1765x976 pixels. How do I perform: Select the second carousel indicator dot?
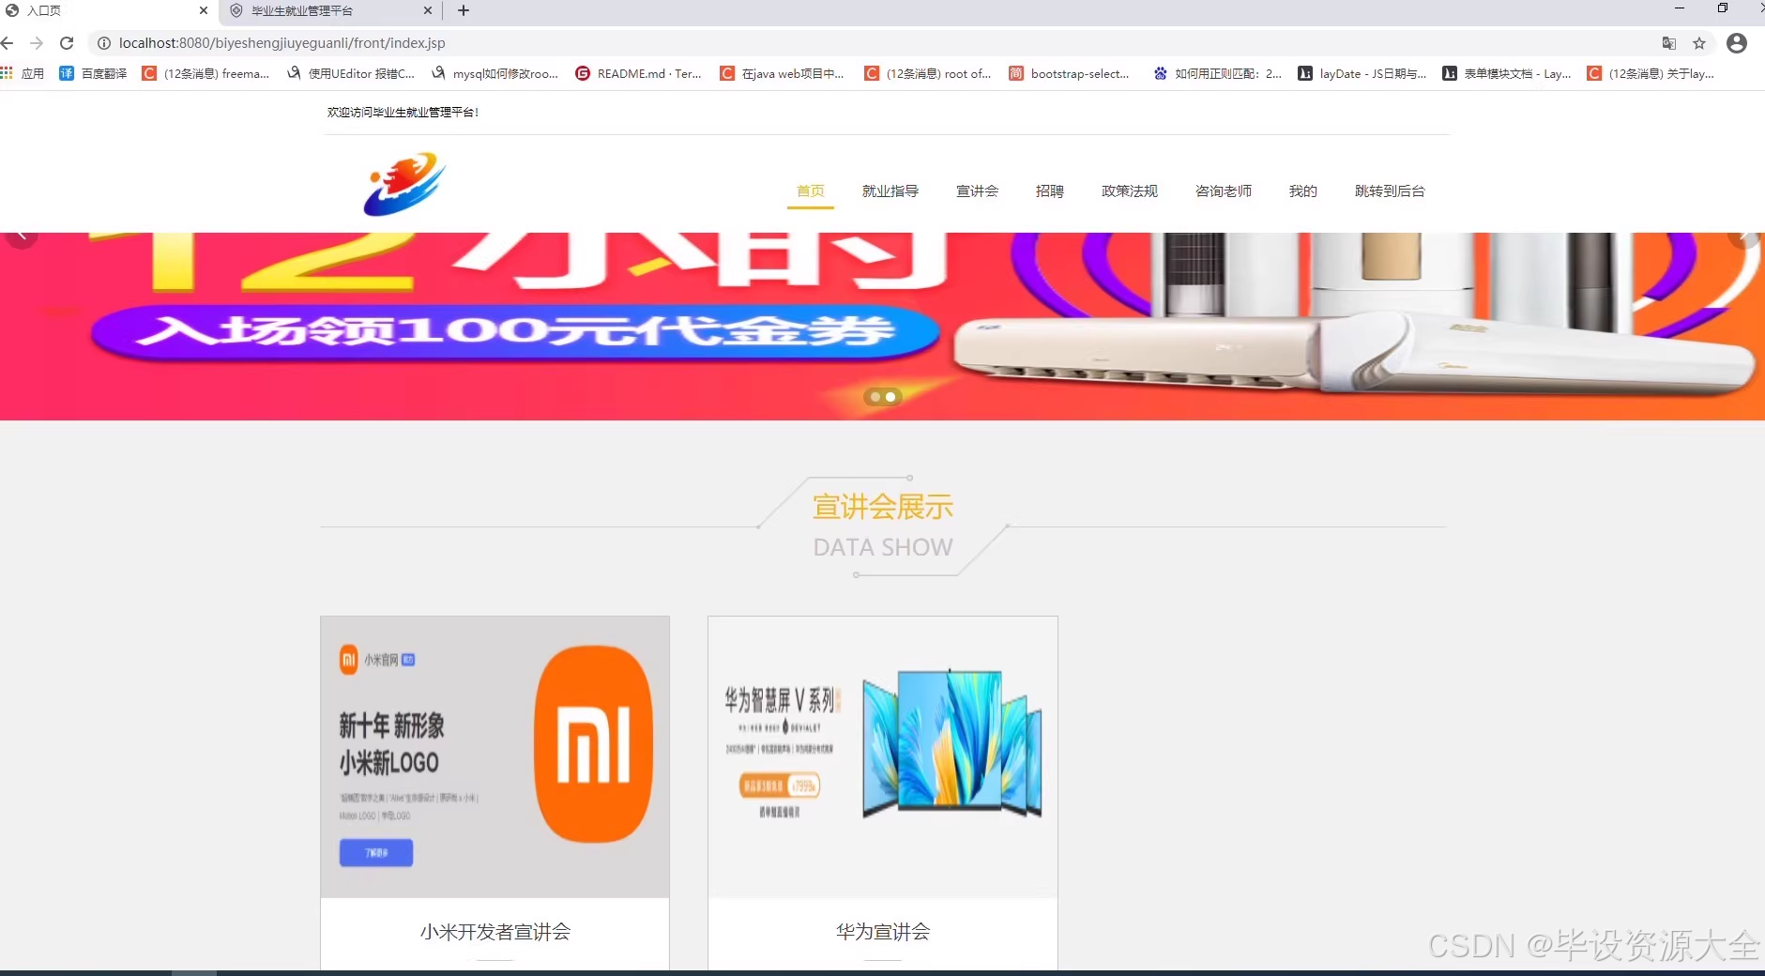[x=890, y=397]
